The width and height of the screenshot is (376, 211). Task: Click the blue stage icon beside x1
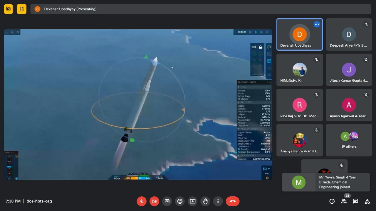[x=265, y=169]
